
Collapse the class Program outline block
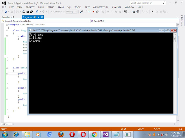coord(7,30)
